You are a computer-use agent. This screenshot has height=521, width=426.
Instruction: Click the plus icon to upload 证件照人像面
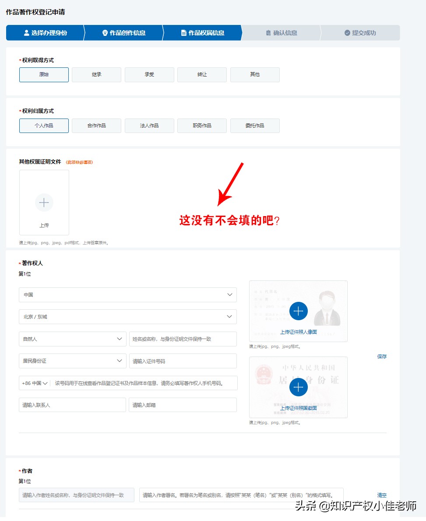click(x=298, y=311)
